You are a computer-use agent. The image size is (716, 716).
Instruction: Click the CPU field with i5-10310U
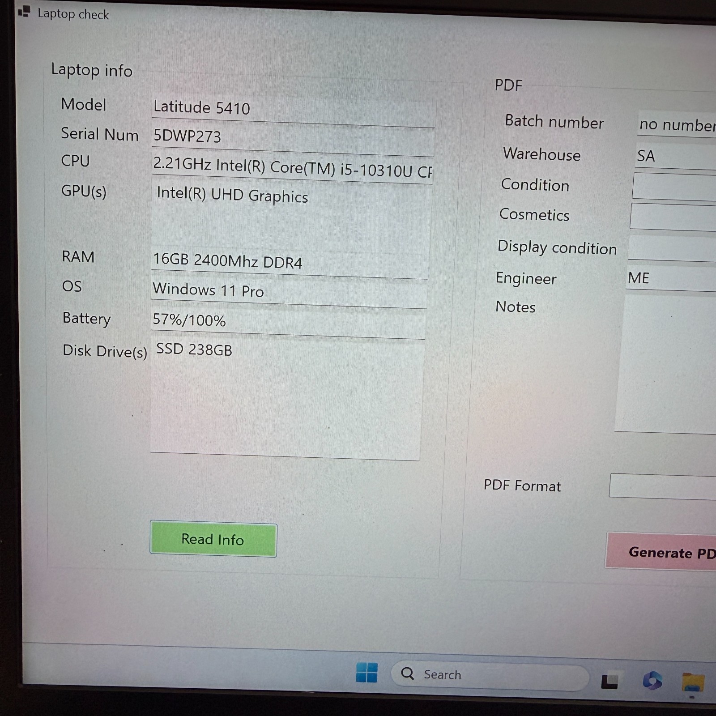click(293, 168)
